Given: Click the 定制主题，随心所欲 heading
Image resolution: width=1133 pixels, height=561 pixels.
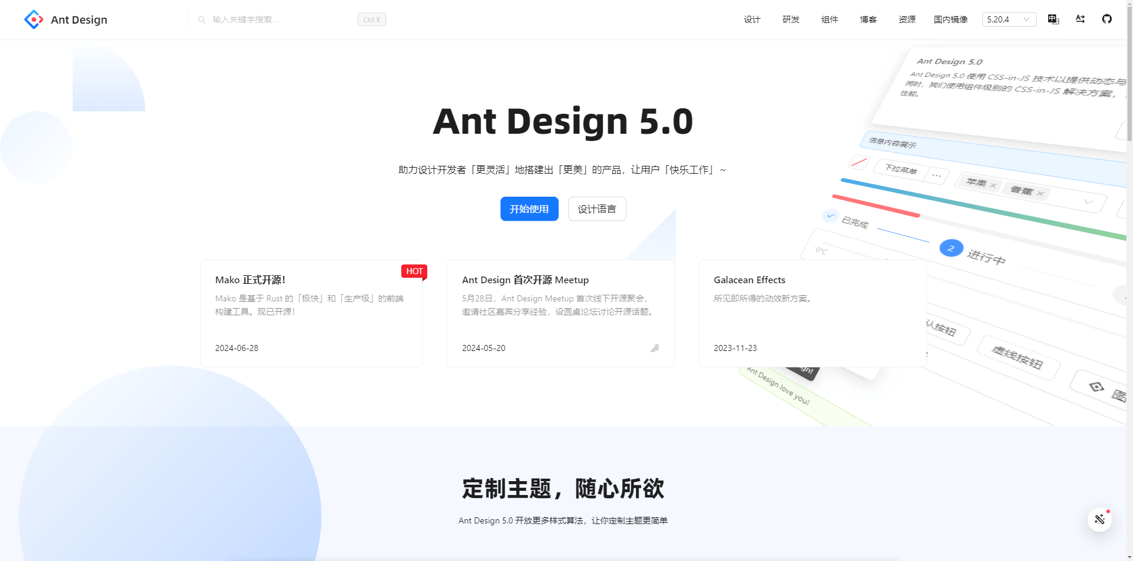Looking at the screenshot, I should (x=563, y=488).
